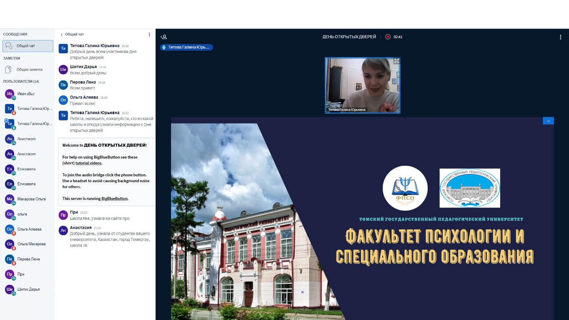Click Перова Лена avatar in users list
Image resolution: width=569 pixels, height=320 pixels.
[9, 259]
